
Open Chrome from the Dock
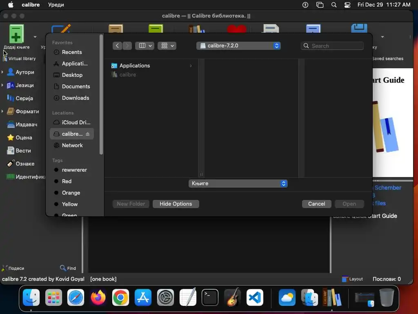point(120,297)
